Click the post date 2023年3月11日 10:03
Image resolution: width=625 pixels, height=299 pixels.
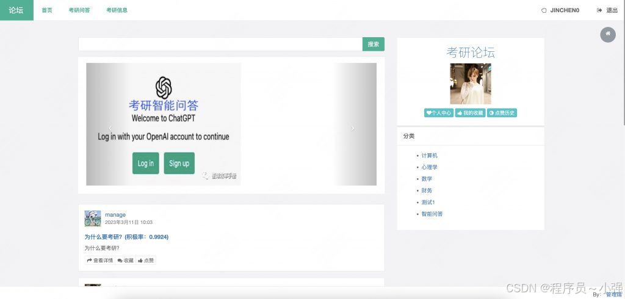coord(129,223)
